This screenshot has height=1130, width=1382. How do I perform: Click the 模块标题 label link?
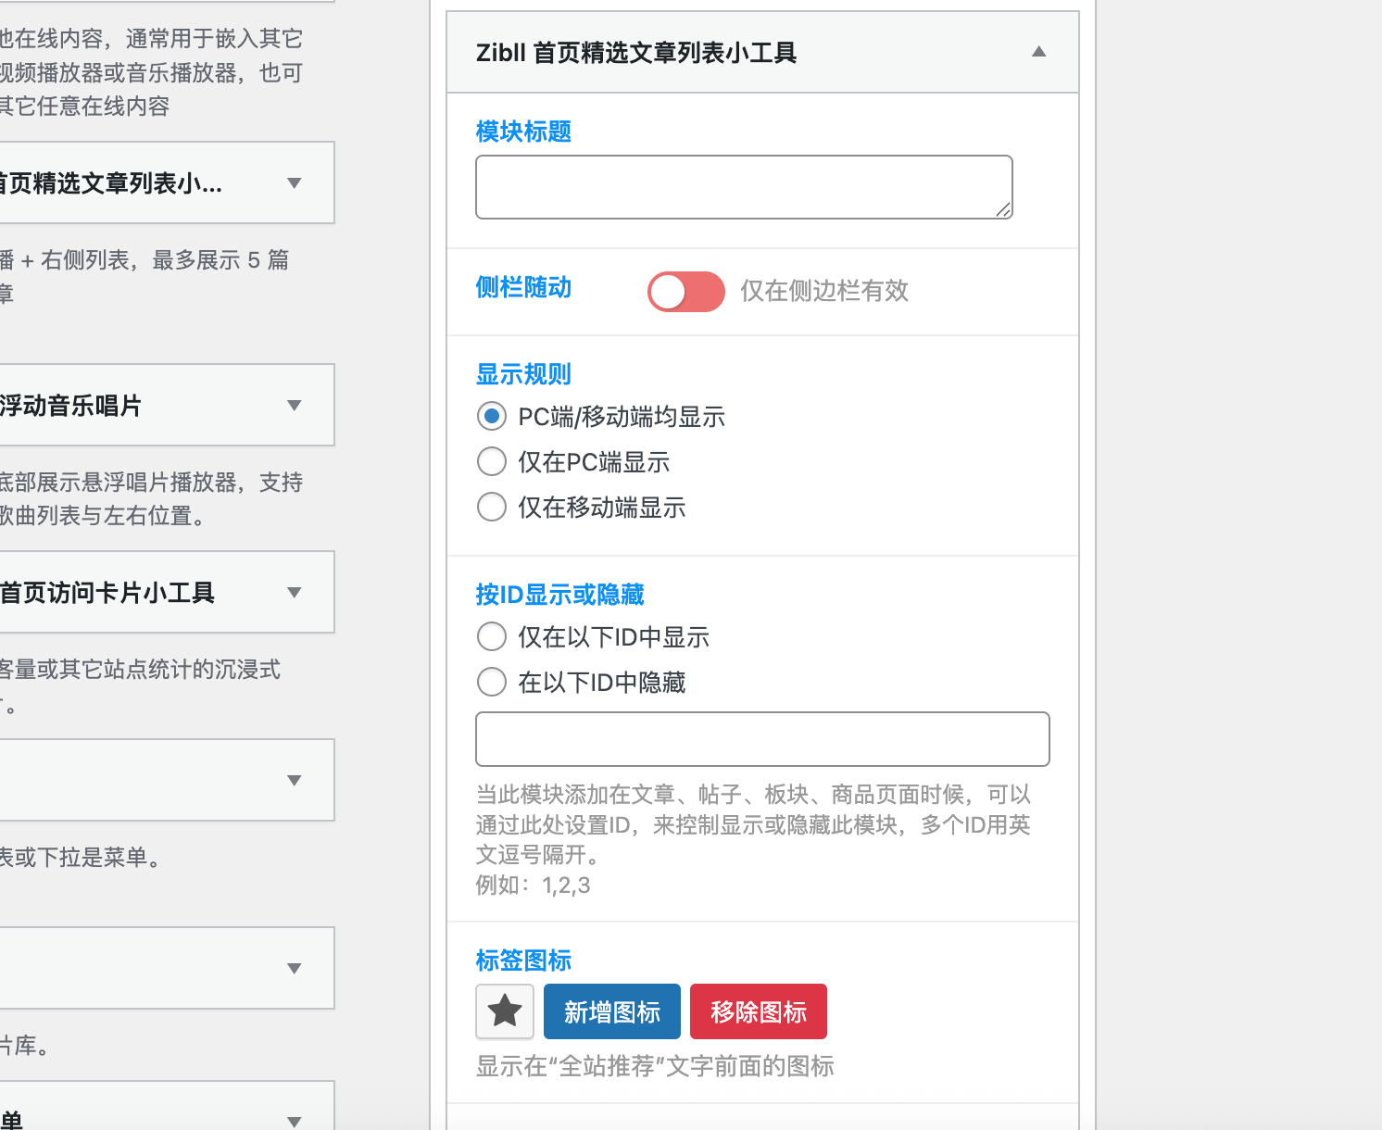click(x=522, y=132)
